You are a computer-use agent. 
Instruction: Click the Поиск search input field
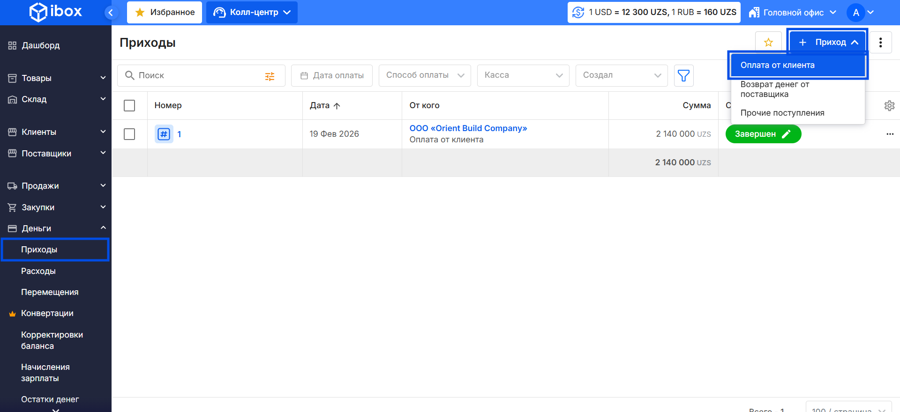(197, 75)
